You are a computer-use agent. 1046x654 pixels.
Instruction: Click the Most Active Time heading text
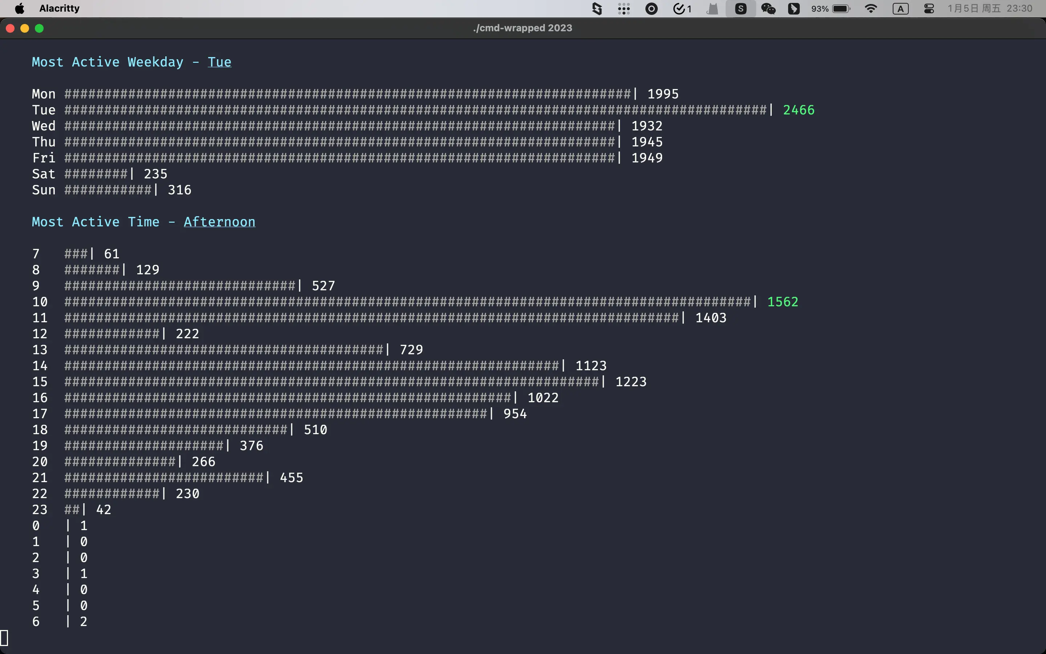[x=96, y=222]
